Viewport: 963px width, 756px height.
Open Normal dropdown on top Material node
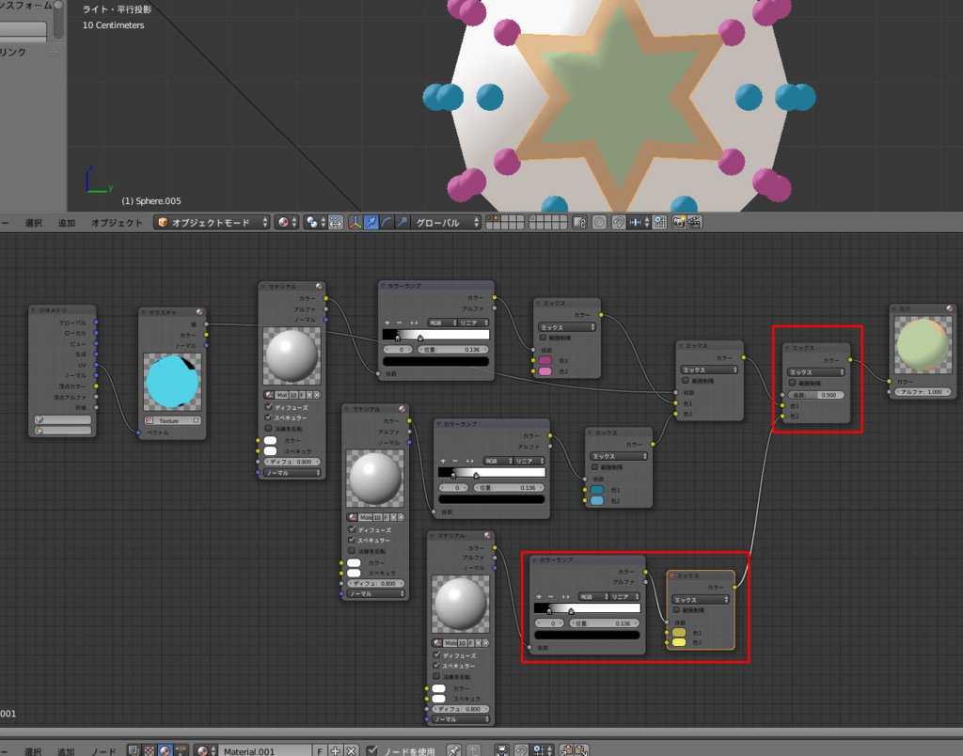292,473
